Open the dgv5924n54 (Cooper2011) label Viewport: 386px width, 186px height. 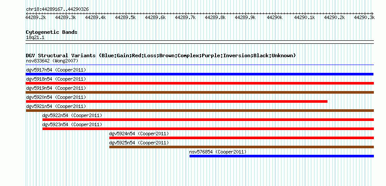point(139,134)
